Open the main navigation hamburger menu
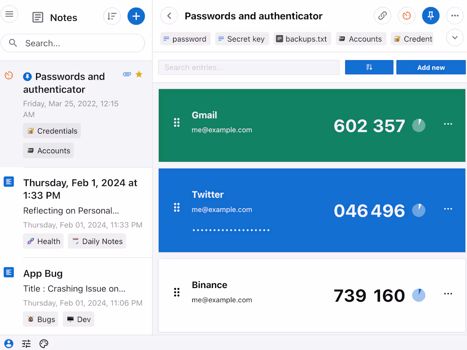This screenshot has width=467, height=350. point(9,14)
